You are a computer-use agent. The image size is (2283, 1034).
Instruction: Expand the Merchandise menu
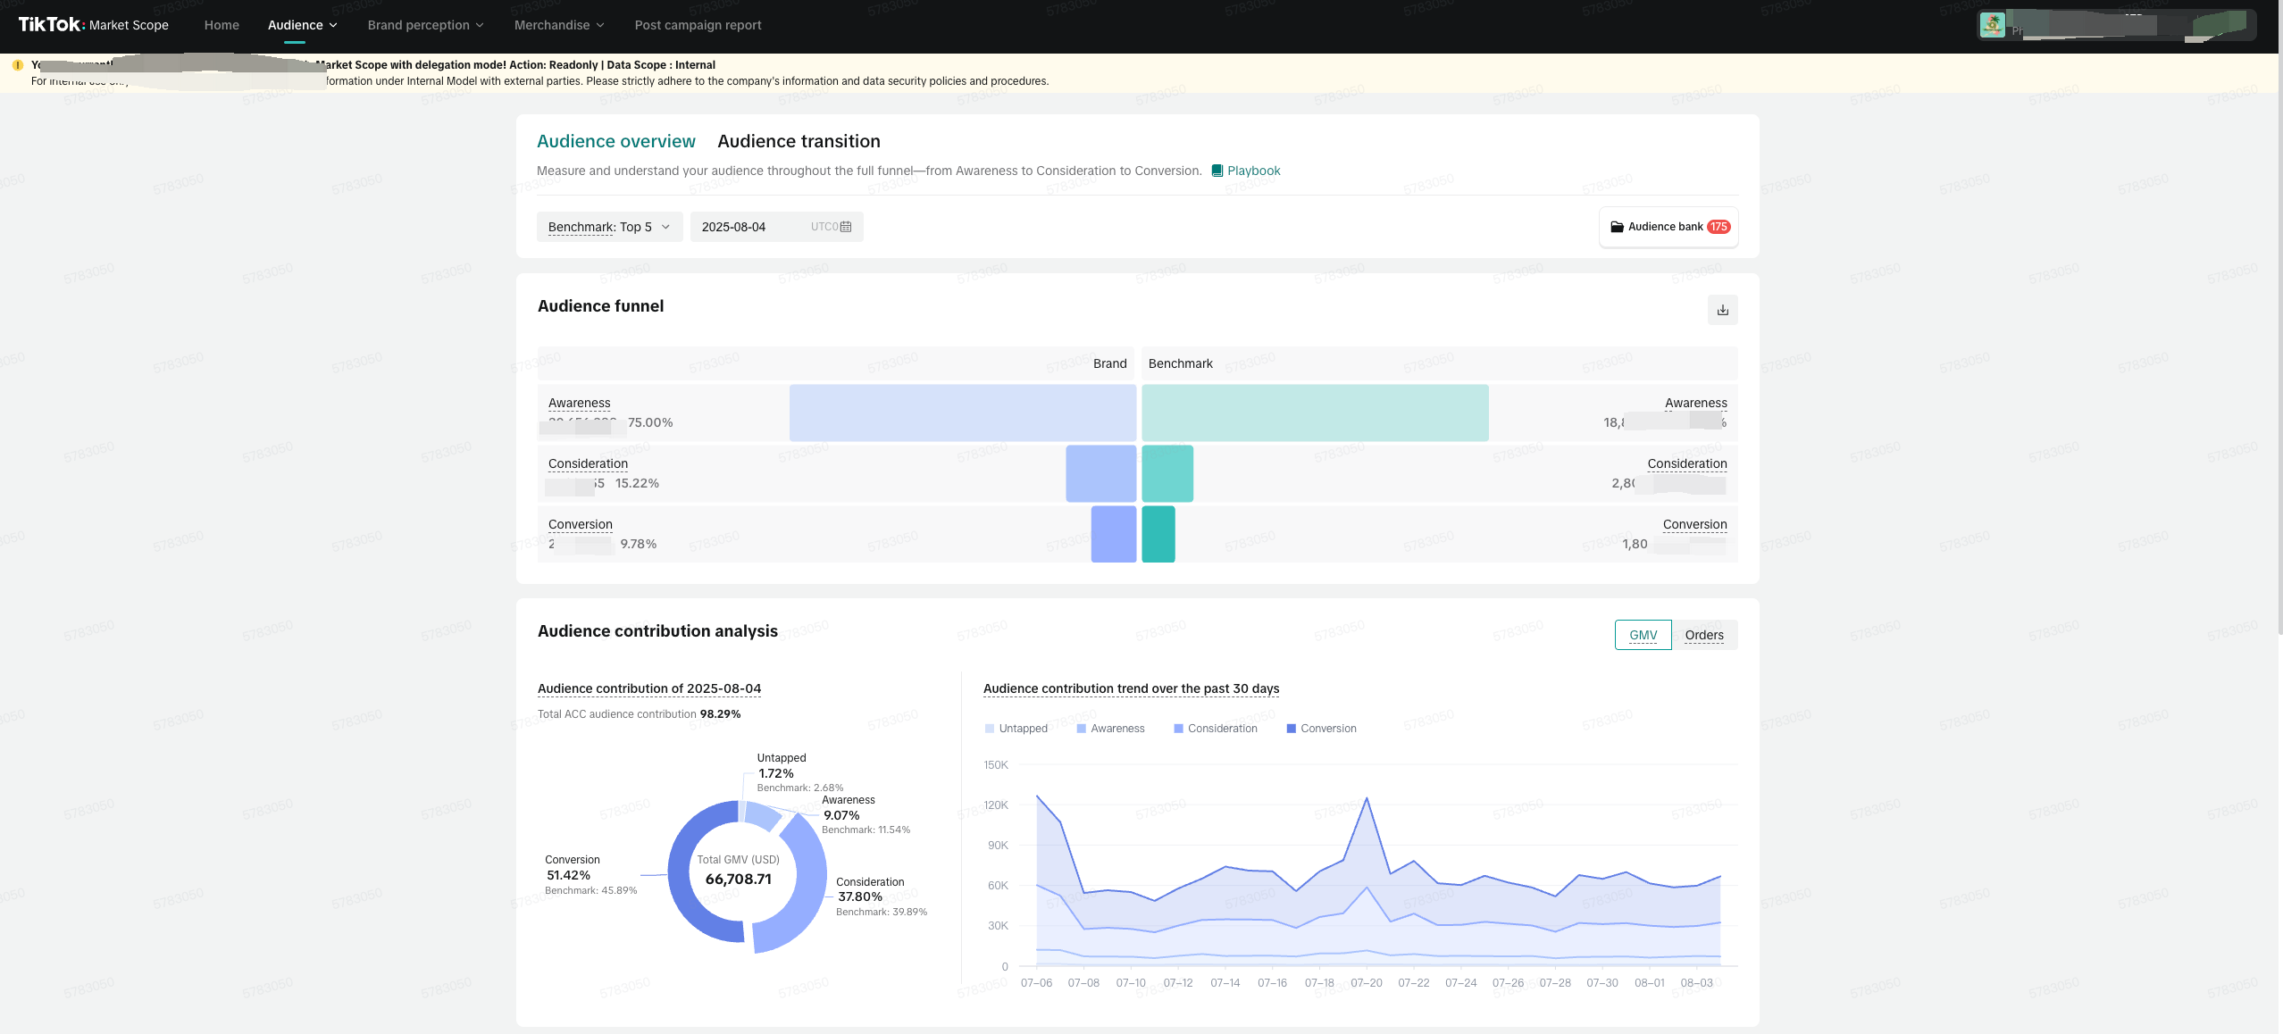559,25
